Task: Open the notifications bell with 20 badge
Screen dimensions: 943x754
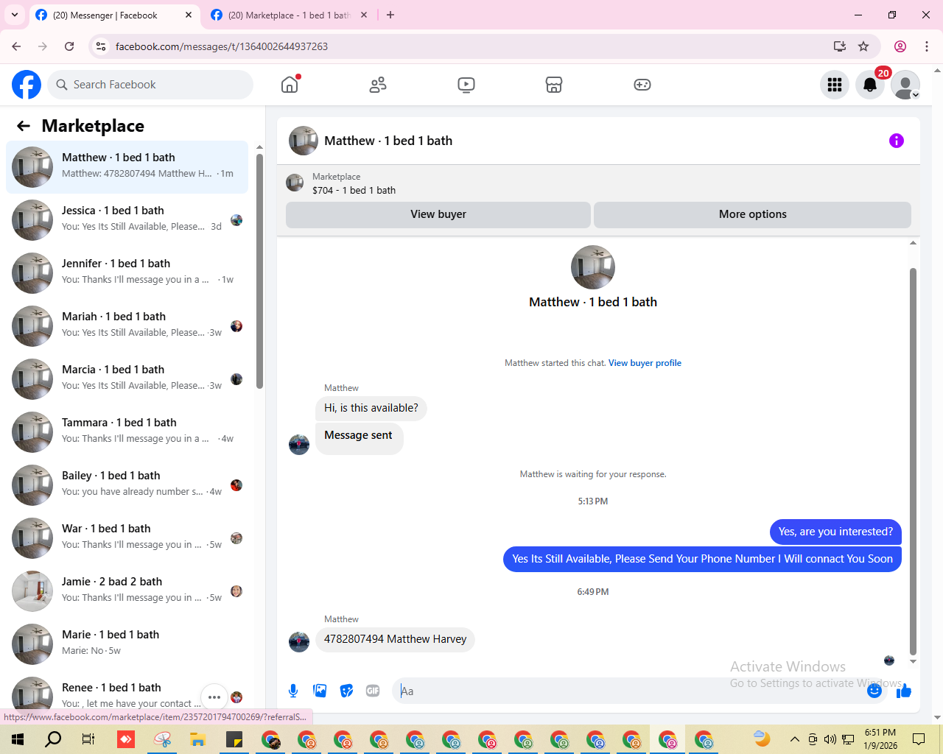Action: [870, 85]
